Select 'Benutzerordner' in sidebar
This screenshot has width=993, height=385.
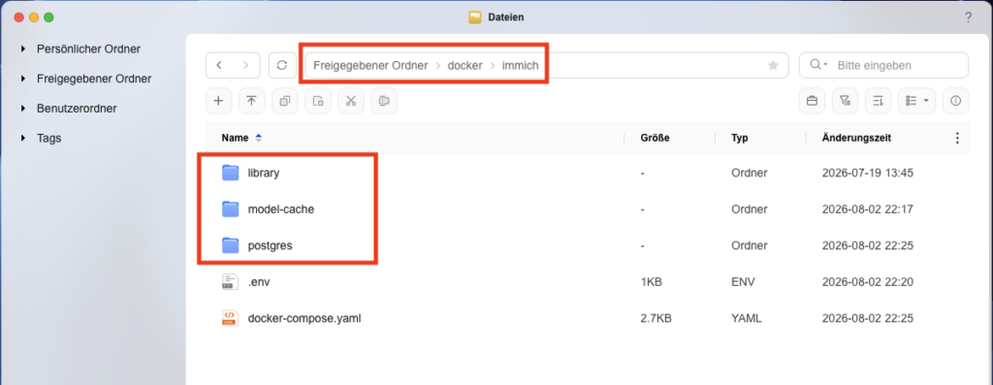tap(77, 109)
